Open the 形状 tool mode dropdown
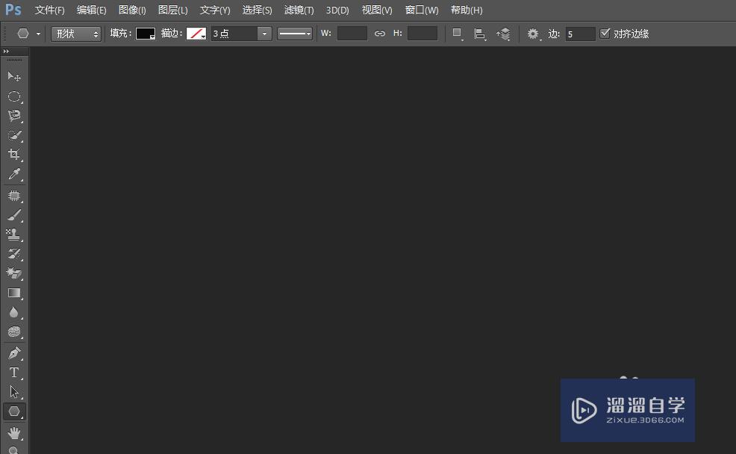 click(76, 34)
